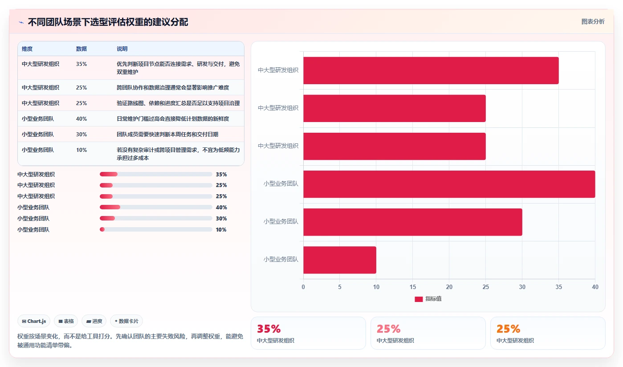Click the page title 不同团队场景下选型评估权重的建议分配
623x367 pixels.
click(108, 22)
